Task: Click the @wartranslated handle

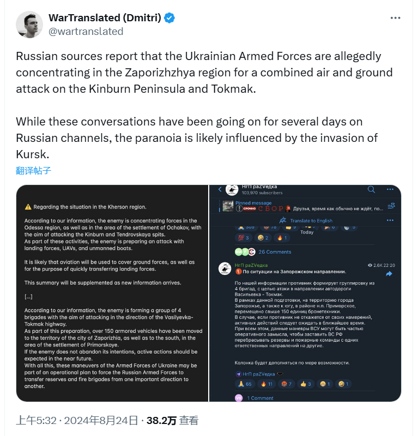Action: click(86, 31)
